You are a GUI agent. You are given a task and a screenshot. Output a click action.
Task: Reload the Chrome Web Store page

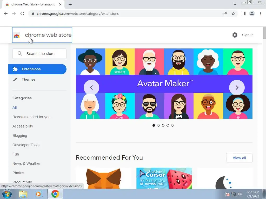22,13
